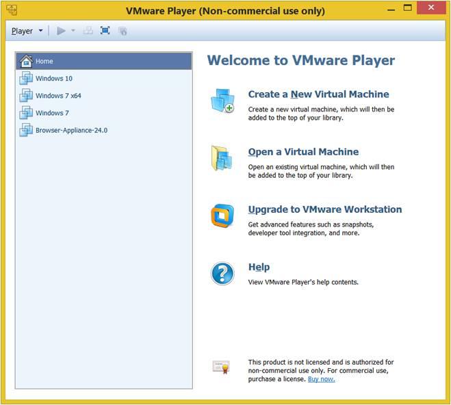Click the Open a Virtual Machine folder icon
451x405 pixels.
tap(222, 158)
